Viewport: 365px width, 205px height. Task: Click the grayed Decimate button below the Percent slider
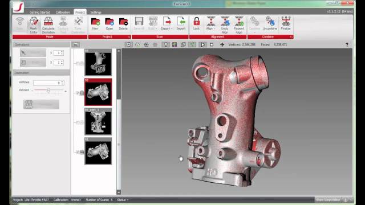41,104
